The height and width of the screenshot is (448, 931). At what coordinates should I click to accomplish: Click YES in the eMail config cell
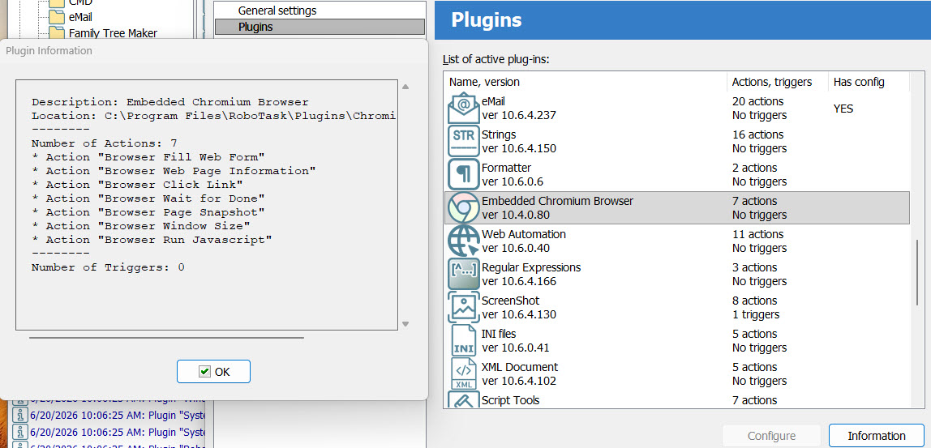point(843,109)
